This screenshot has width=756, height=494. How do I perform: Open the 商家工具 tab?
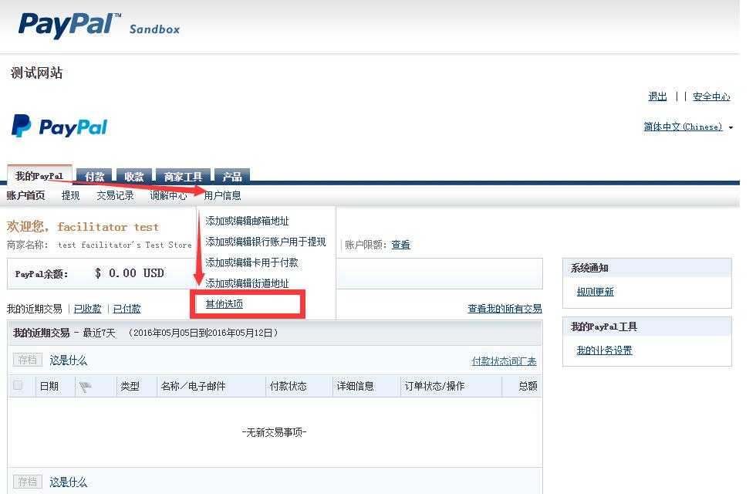tap(183, 177)
